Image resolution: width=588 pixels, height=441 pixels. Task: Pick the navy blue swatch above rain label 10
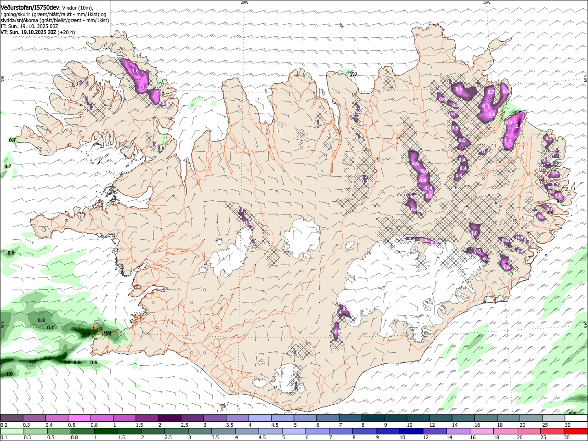click(411, 431)
